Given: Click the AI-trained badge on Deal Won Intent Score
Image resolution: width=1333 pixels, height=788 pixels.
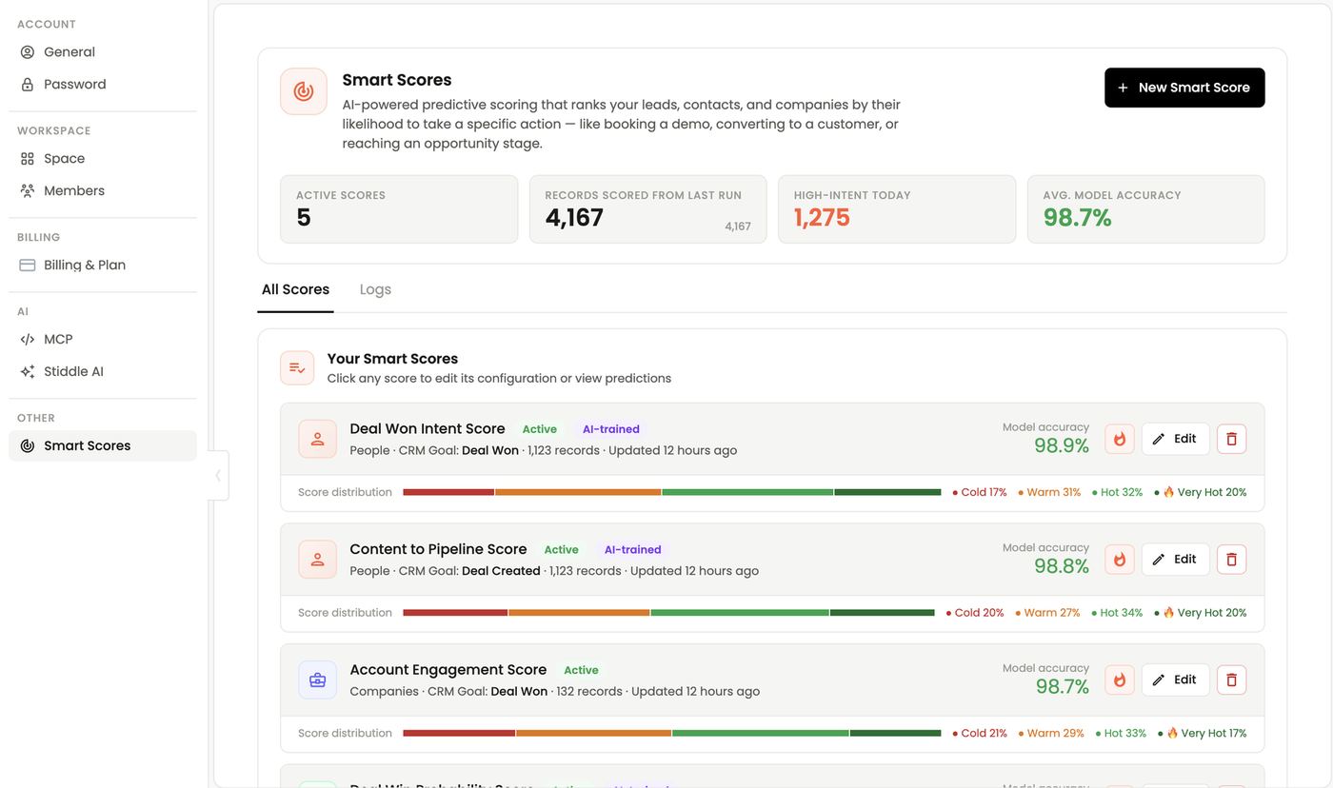Looking at the screenshot, I should 611,429.
